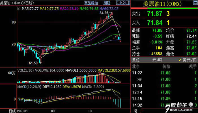198x113 pixels.
Task: Click the 61.50 low marker on chart
Action: [x=33, y=63]
